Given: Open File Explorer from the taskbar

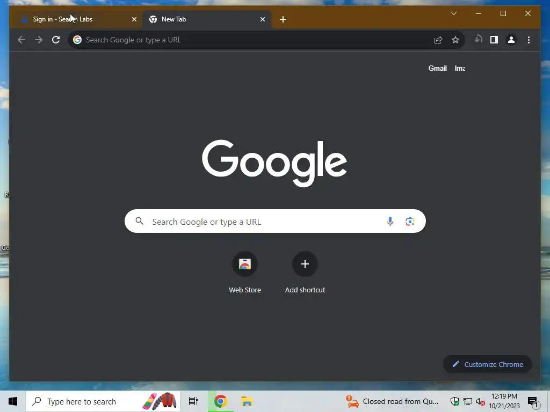Looking at the screenshot, I should click(247, 401).
